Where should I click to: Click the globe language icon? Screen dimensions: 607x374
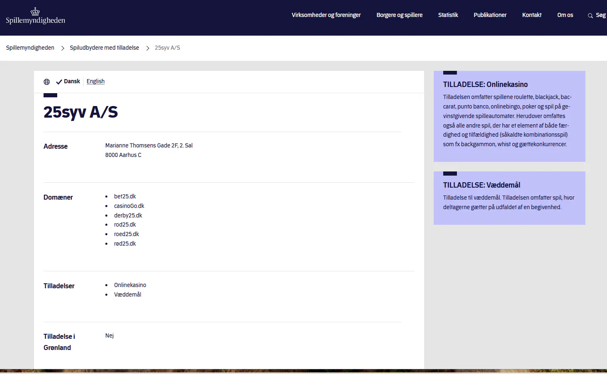tap(47, 82)
